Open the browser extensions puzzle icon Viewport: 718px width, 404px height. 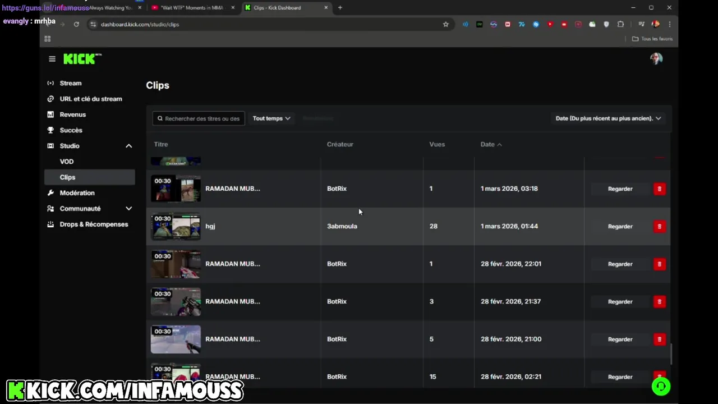(620, 24)
